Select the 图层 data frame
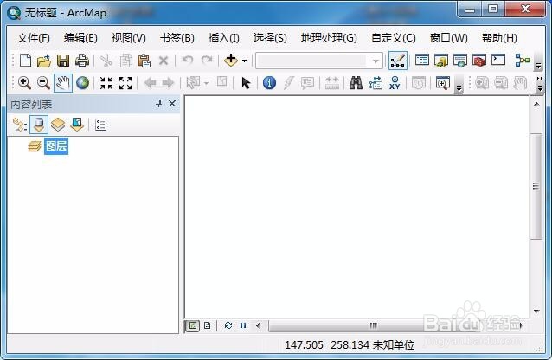The height and width of the screenshot is (360, 552). click(56, 146)
